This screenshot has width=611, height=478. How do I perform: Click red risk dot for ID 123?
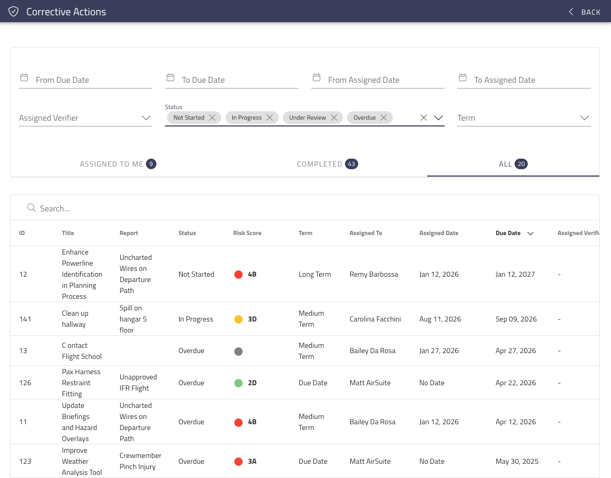pos(239,462)
